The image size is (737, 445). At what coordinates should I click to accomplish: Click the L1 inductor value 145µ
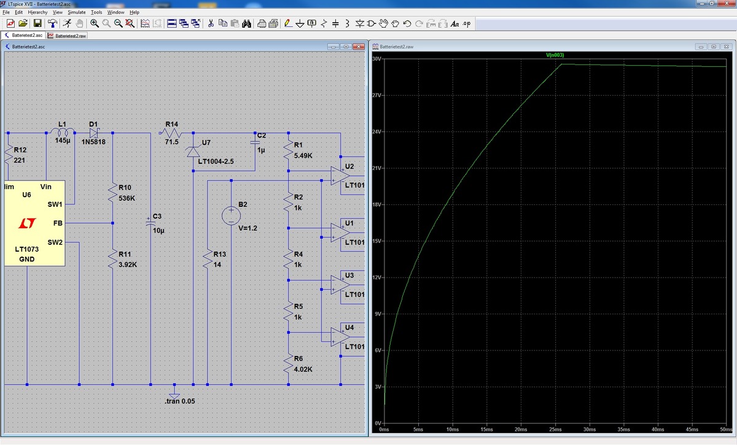[x=62, y=141]
